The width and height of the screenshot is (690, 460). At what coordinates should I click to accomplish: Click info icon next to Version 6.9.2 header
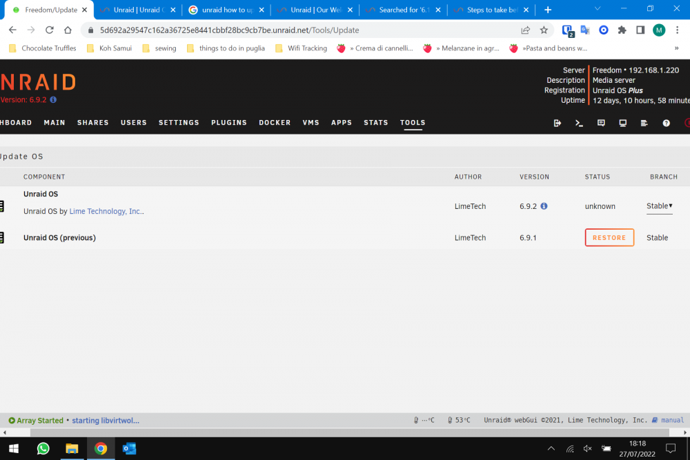[x=53, y=100]
